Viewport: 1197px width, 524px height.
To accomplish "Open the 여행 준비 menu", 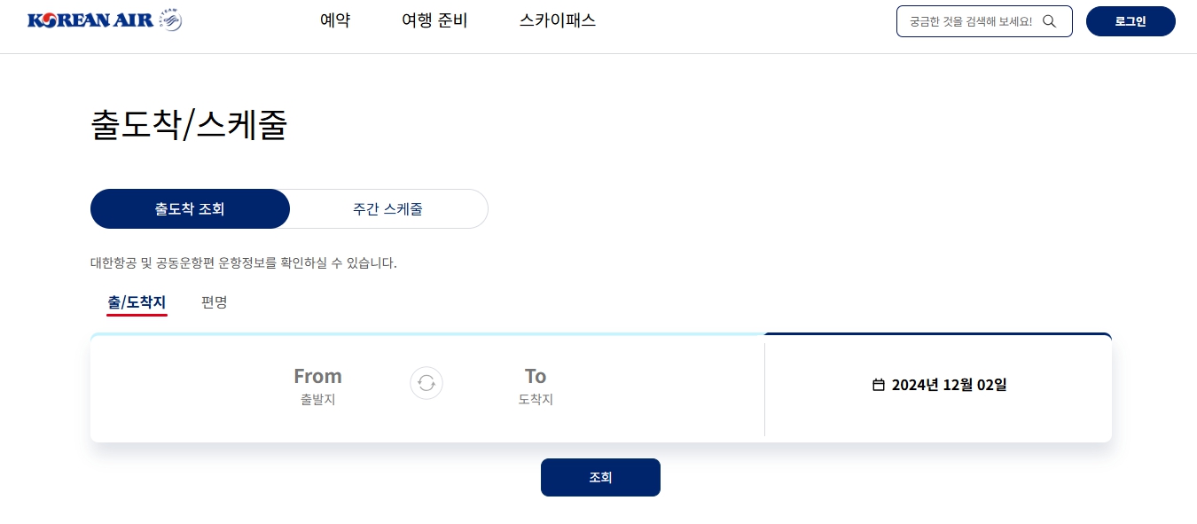I will pyautogui.click(x=434, y=20).
